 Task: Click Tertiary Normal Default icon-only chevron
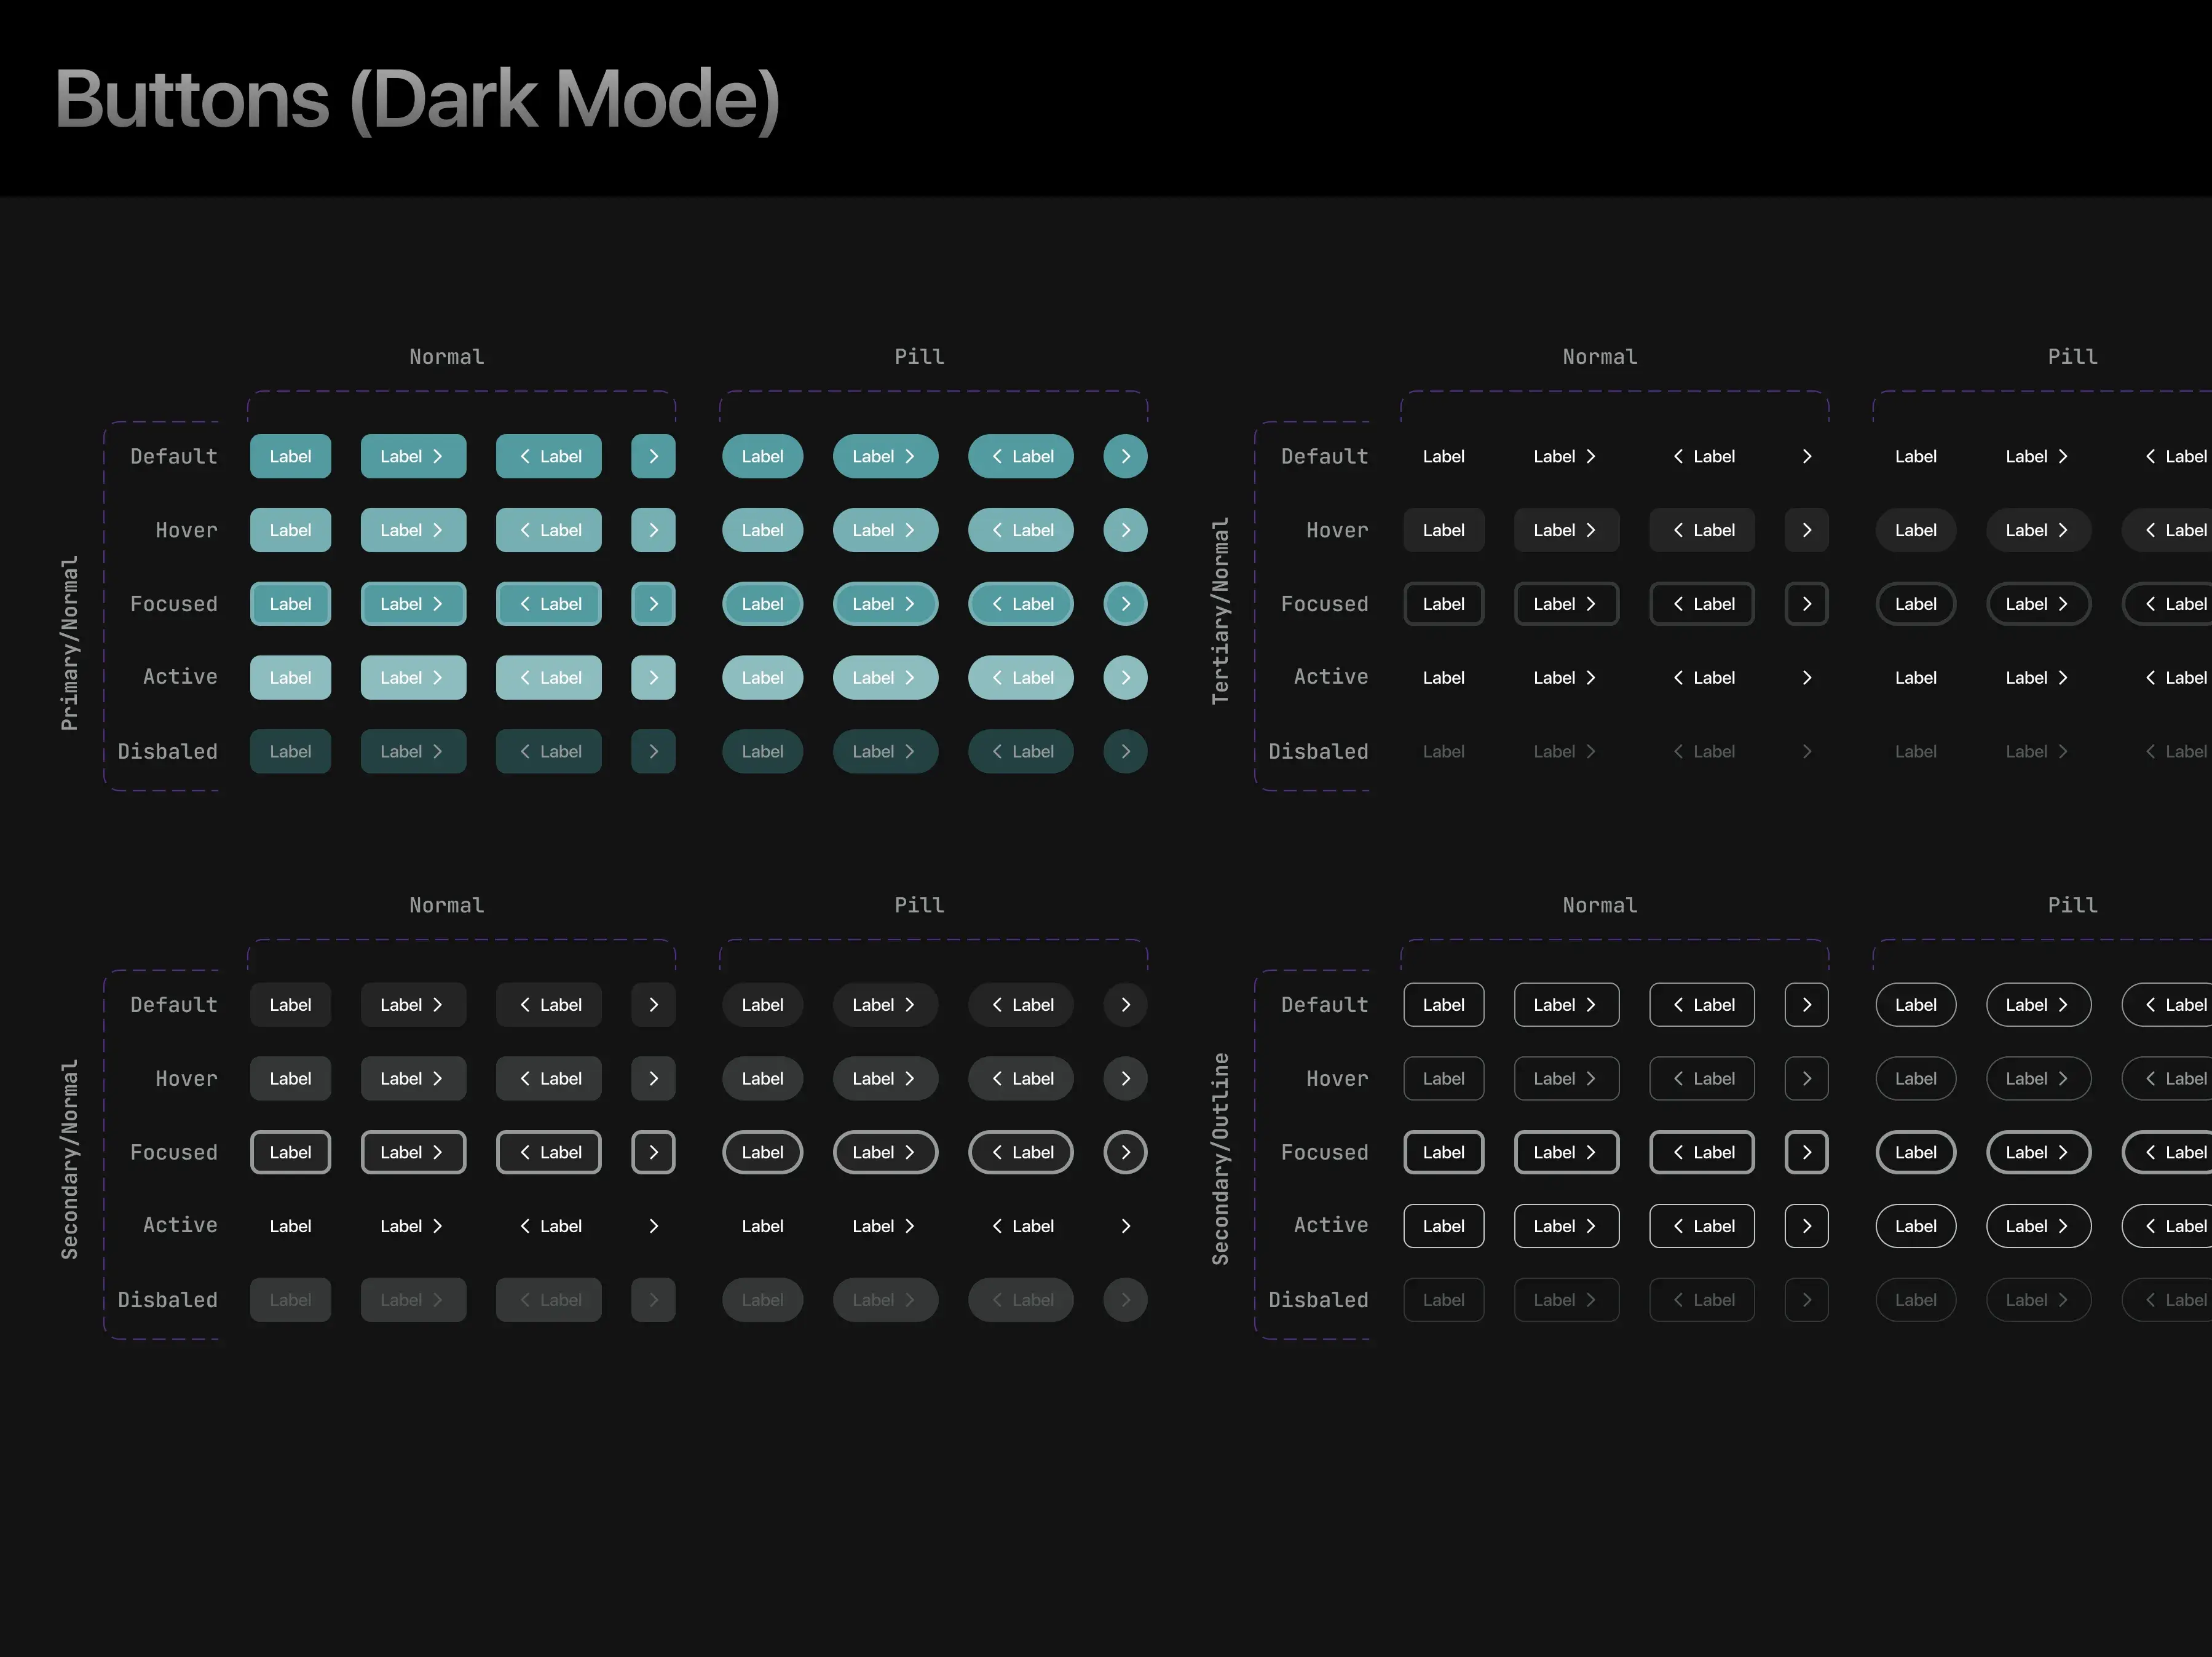tap(1806, 456)
